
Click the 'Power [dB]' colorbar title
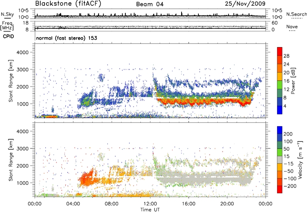293,81
